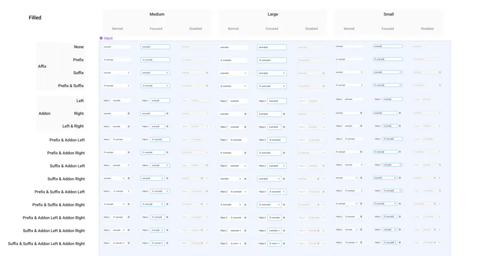Image resolution: width=488 pixels, height=256 pixels.
Task: Click the Large Focused input in the Addon Left row
Action: [x=277, y=101]
